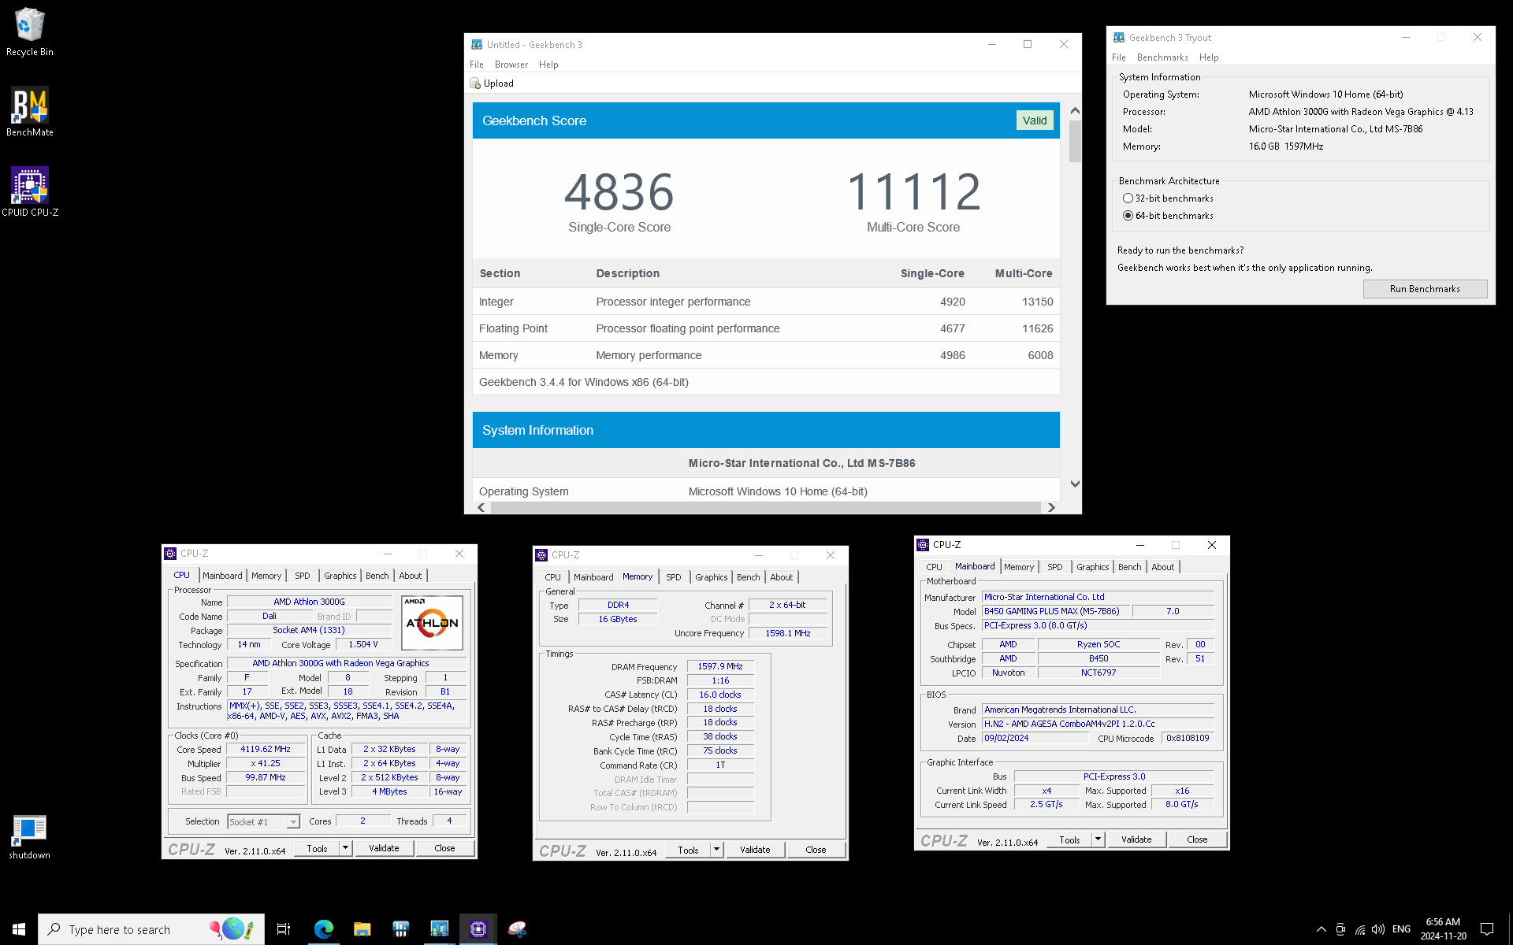Open the network tray icon
Screen dimensions: 1513x945
(1360, 929)
